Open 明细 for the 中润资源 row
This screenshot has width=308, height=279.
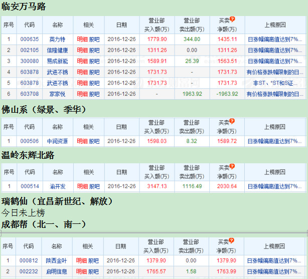tap(82, 141)
